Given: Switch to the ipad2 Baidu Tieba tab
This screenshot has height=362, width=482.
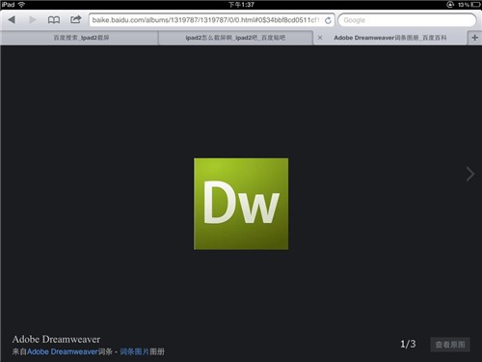Looking at the screenshot, I should (x=235, y=38).
